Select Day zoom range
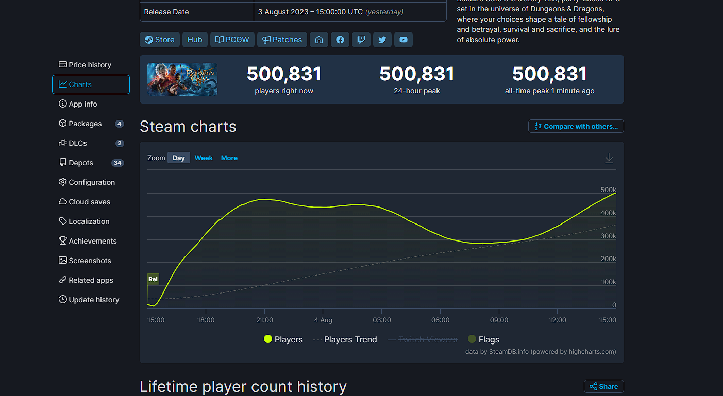The height and width of the screenshot is (396, 723). 178,158
